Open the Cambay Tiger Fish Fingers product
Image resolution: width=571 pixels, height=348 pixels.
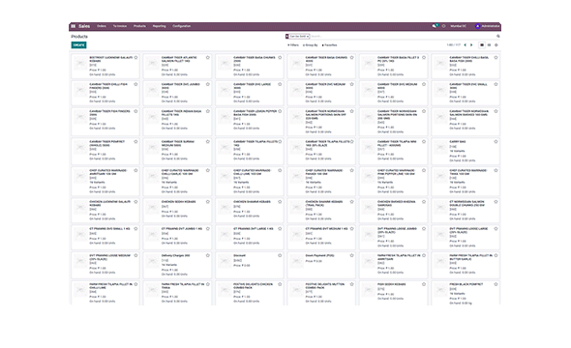105,121
